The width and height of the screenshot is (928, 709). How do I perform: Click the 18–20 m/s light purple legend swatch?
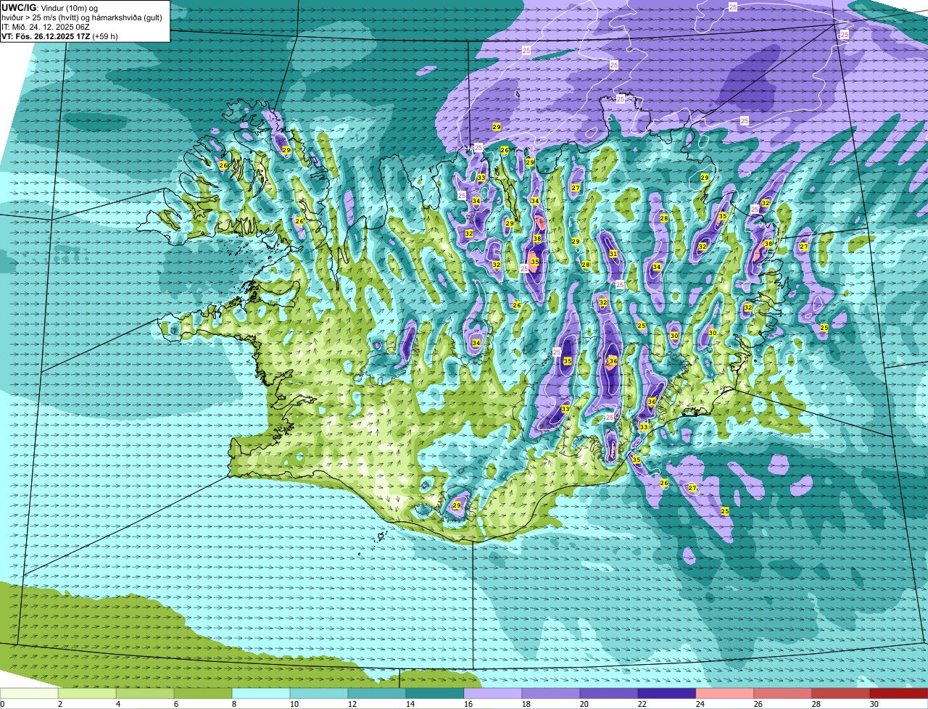click(551, 694)
